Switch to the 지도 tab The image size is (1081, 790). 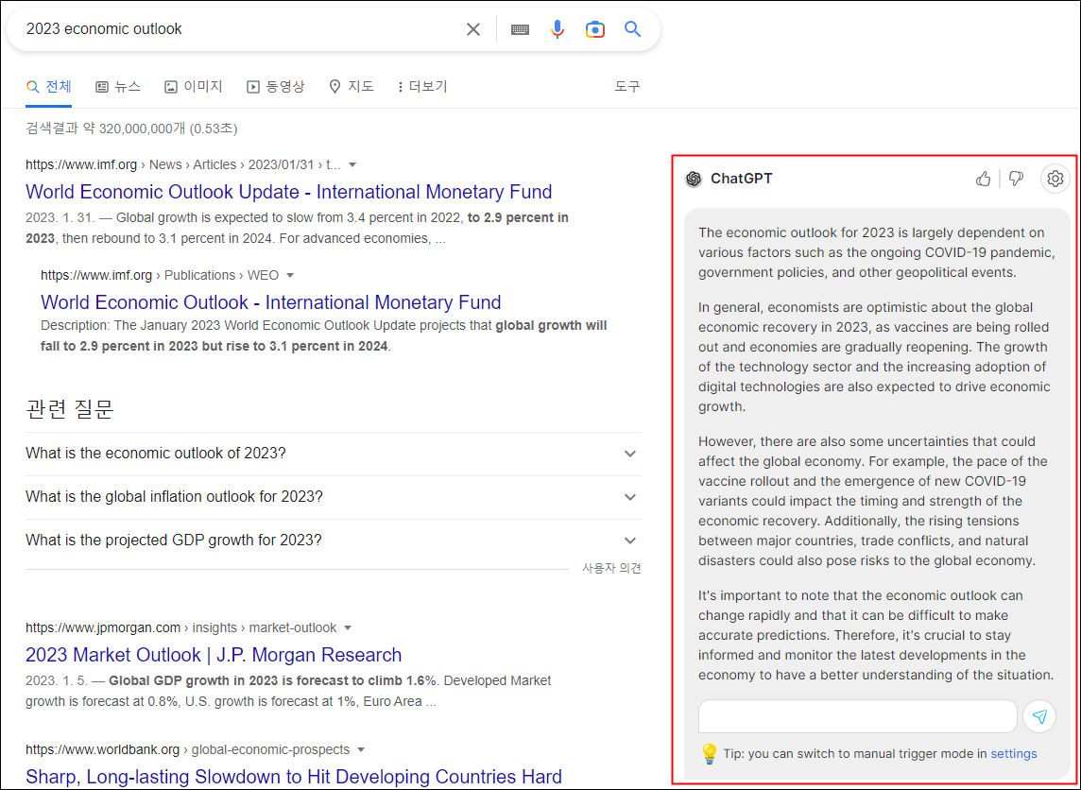[x=352, y=87]
